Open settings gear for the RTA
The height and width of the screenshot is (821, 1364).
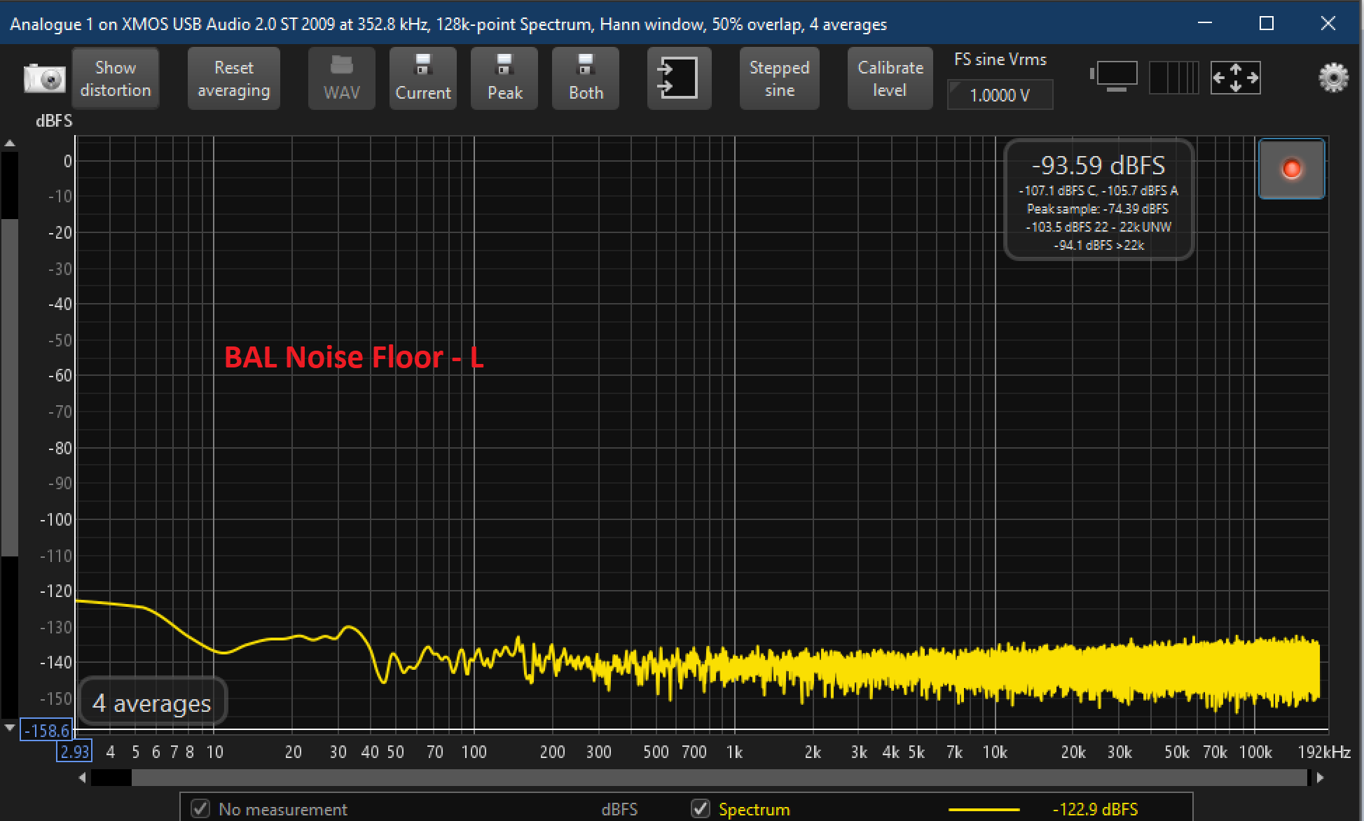[x=1333, y=77]
